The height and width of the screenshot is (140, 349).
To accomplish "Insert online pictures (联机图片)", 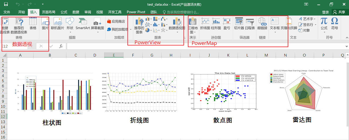I will (x=58, y=24).
